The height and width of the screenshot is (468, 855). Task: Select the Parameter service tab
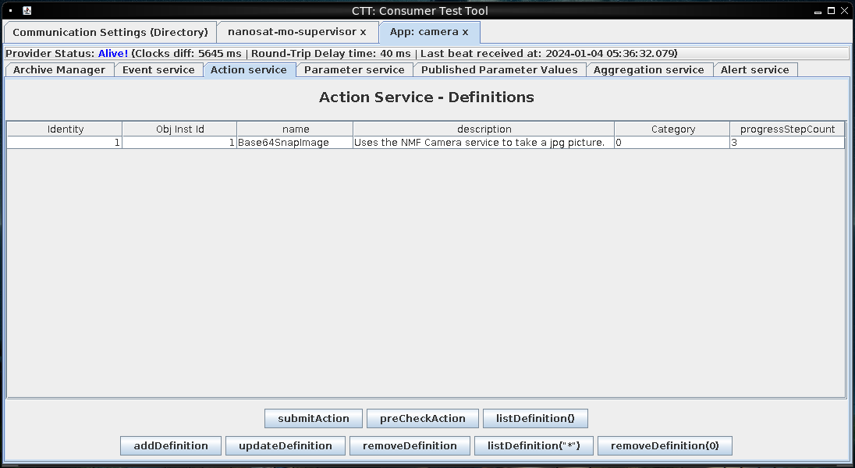(x=354, y=70)
